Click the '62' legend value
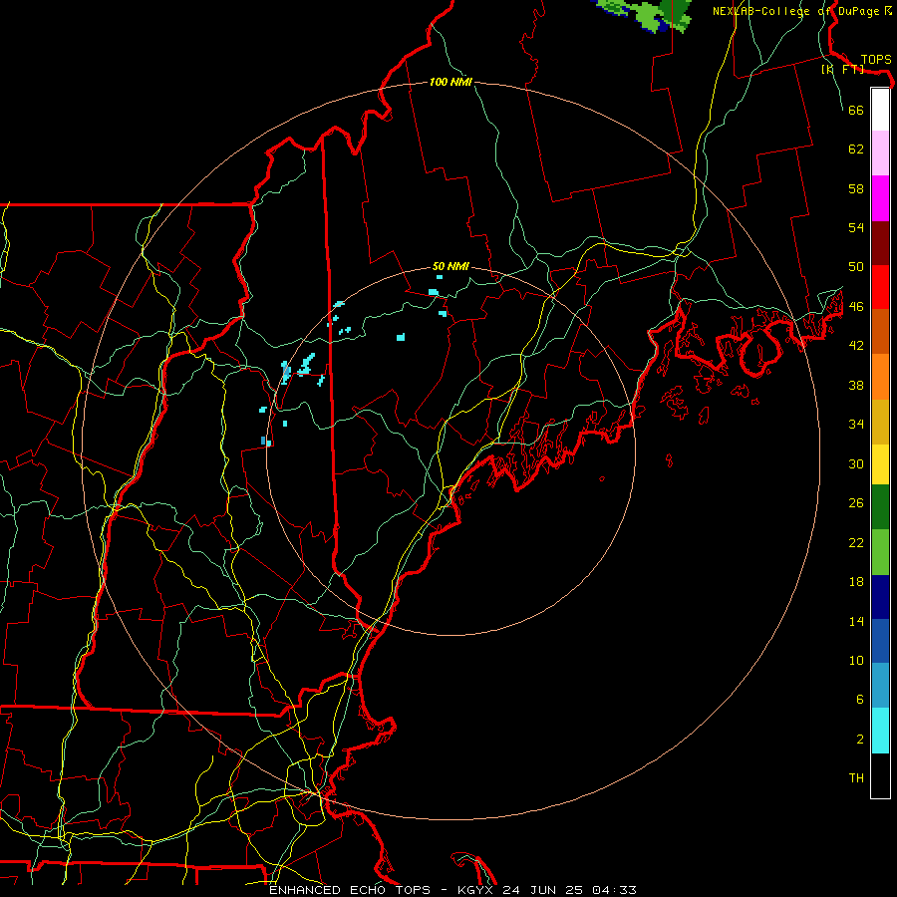The height and width of the screenshot is (897, 897). coord(856,149)
